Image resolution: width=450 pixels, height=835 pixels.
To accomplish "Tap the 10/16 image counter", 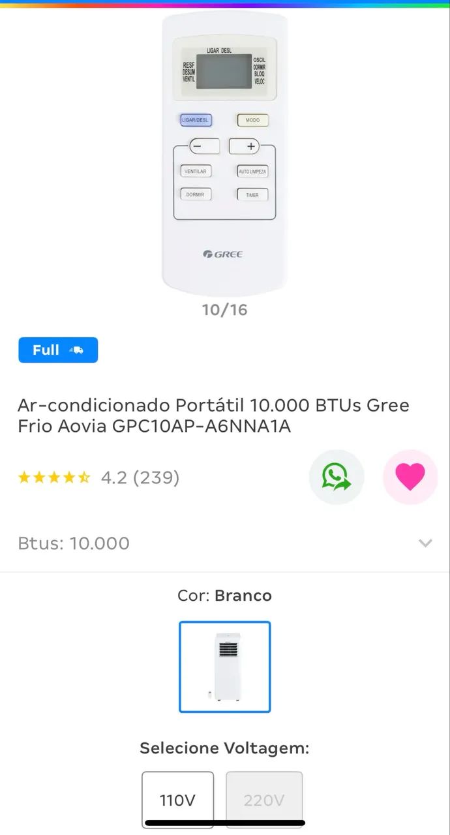I will click(225, 309).
